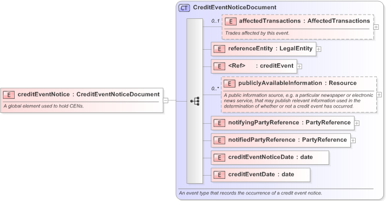The width and height of the screenshot is (386, 201).
Task: Click the 0..1 cardinality label
Action: 215,21
